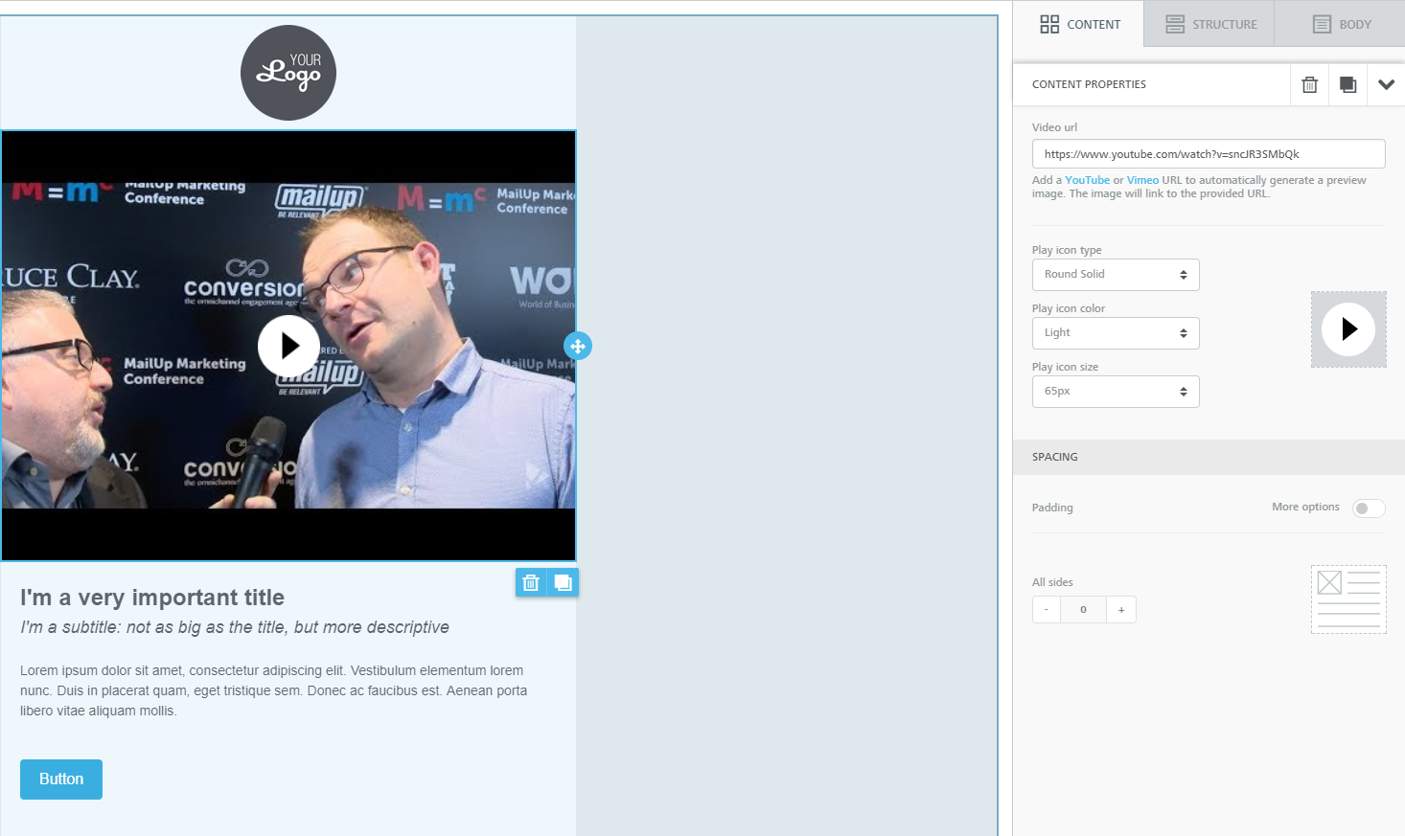
Task: Click the Spacing section header
Action: tap(1209, 457)
